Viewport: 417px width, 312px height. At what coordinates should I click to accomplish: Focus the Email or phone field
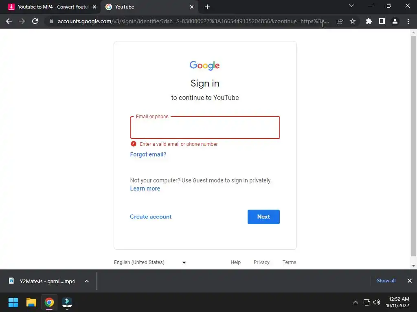pos(205,128)
